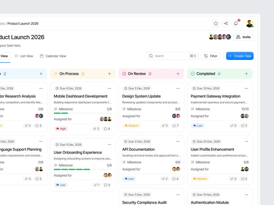Click assignee avatars on Design System Update
Viewport: 274px width, 205px height.
point(176,116)
